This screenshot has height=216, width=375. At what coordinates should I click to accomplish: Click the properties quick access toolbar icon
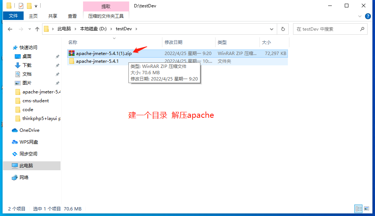point(21,6)
